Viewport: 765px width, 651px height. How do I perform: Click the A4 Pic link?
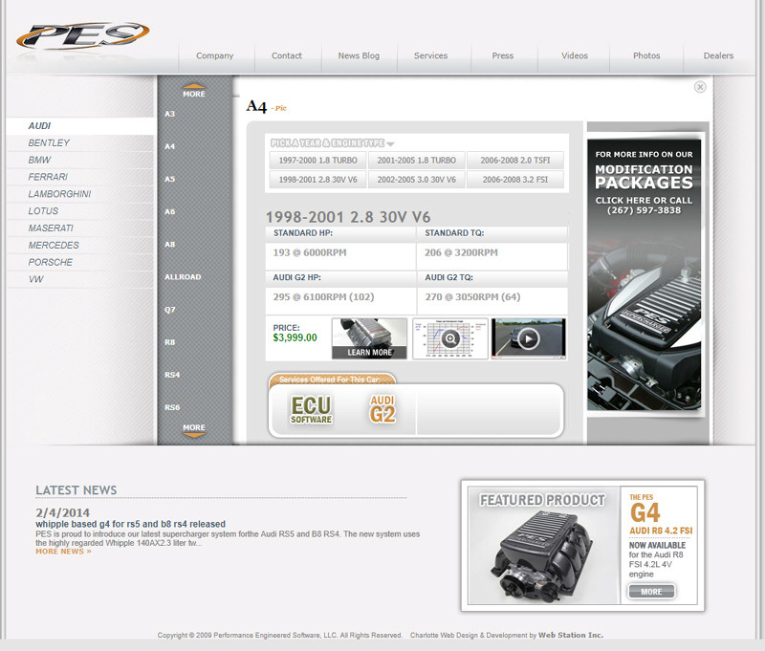pyautogui.click(x=280, y=108)
